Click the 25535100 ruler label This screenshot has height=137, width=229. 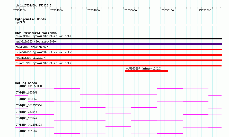point(168,10)
